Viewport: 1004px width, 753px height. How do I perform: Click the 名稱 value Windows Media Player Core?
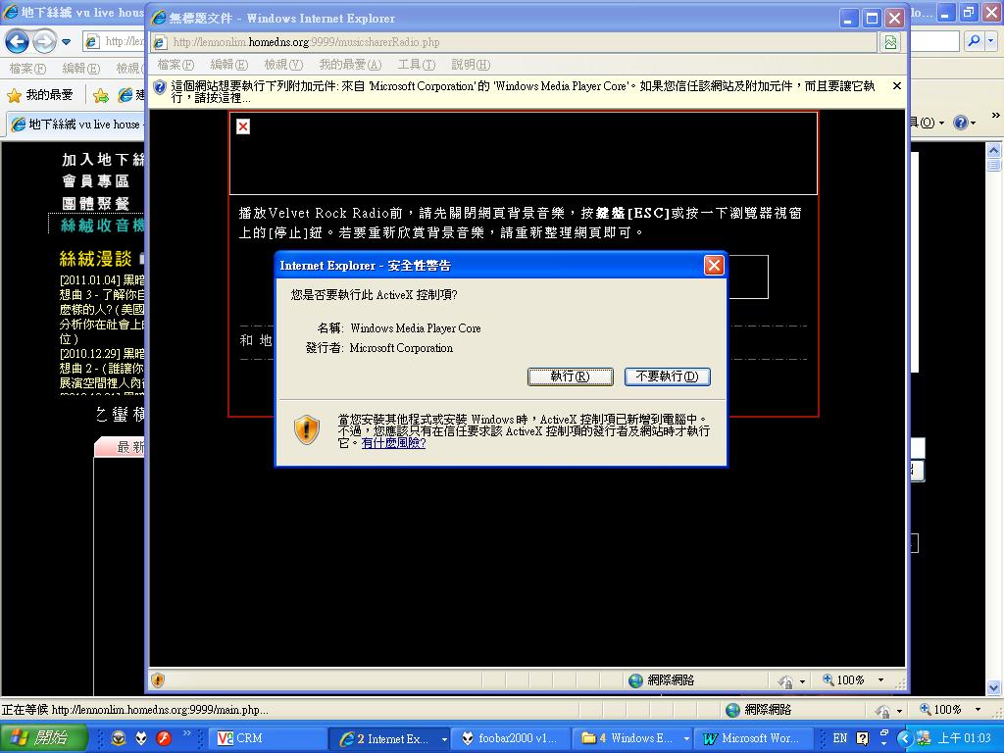tap(416, 328)
